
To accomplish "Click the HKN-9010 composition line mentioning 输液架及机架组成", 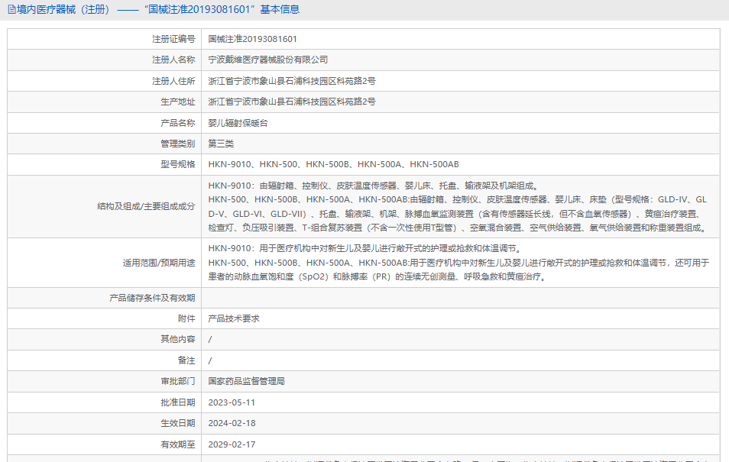I will point(374,186).
